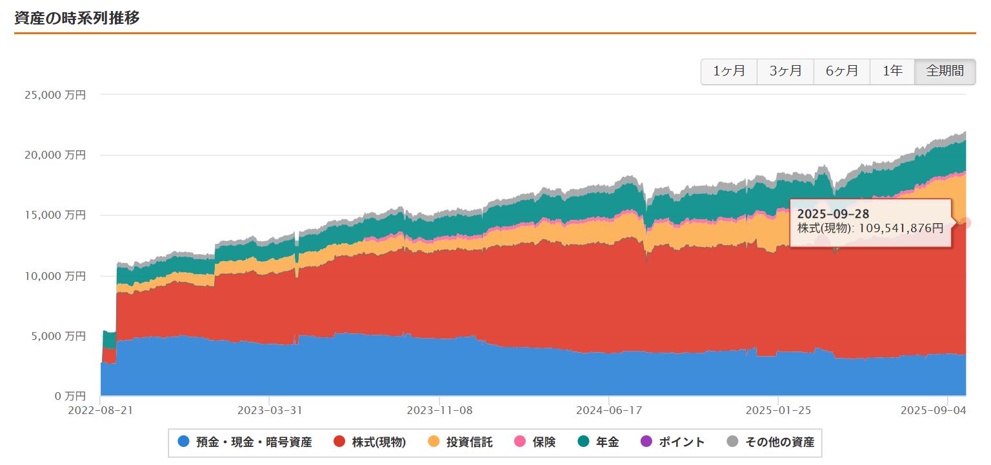Click the 資産の時系列推移 heading
Image resolution: width=991 pixels, height=465 pixels.
pos(77,18)
